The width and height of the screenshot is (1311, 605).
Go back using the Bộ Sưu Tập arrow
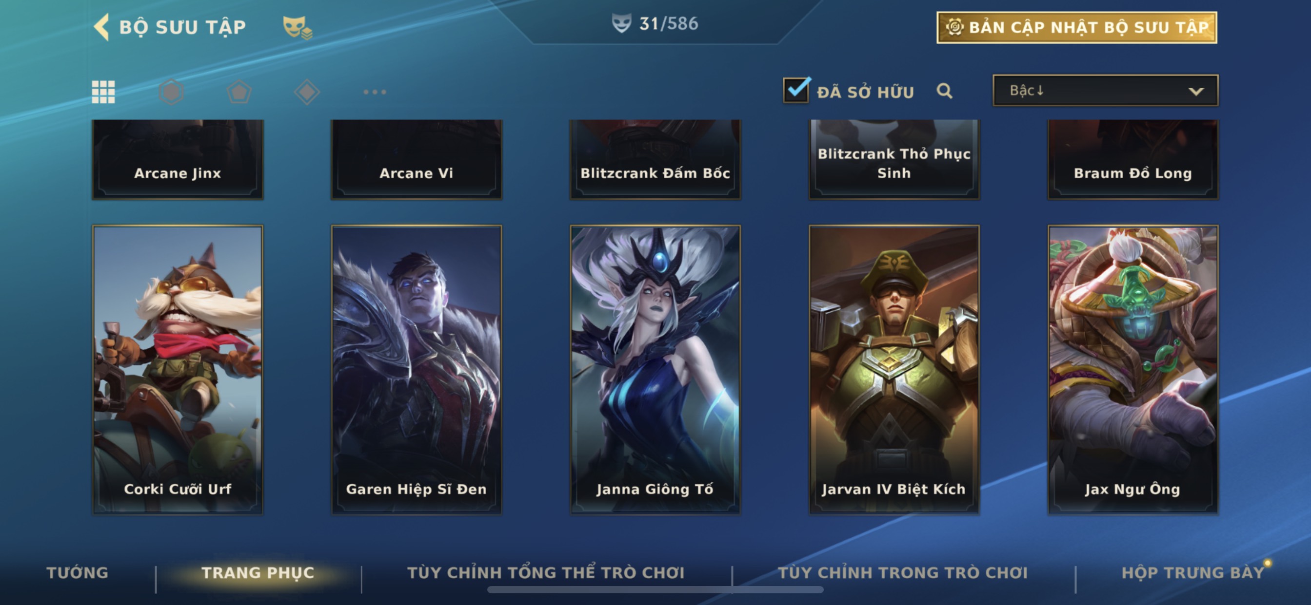click(x=101, y=26)
